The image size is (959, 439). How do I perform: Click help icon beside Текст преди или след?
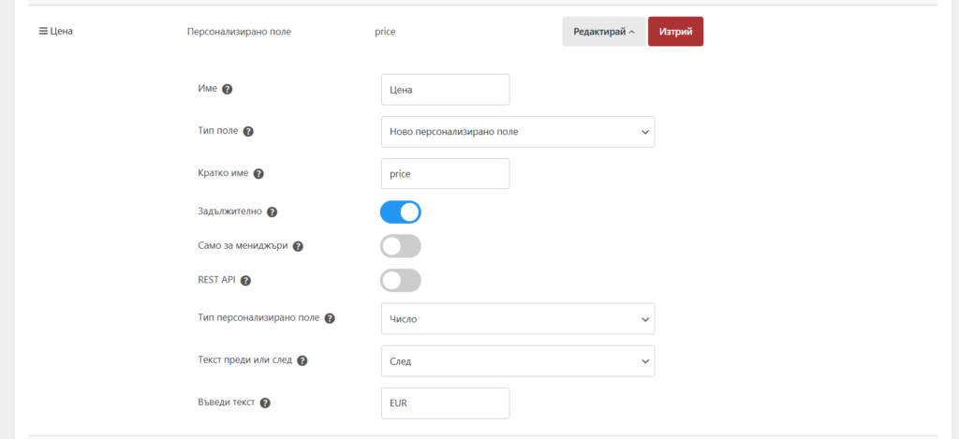302,360
